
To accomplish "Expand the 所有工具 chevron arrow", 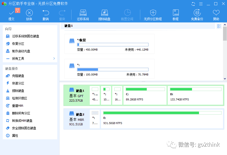I will 54,59.
